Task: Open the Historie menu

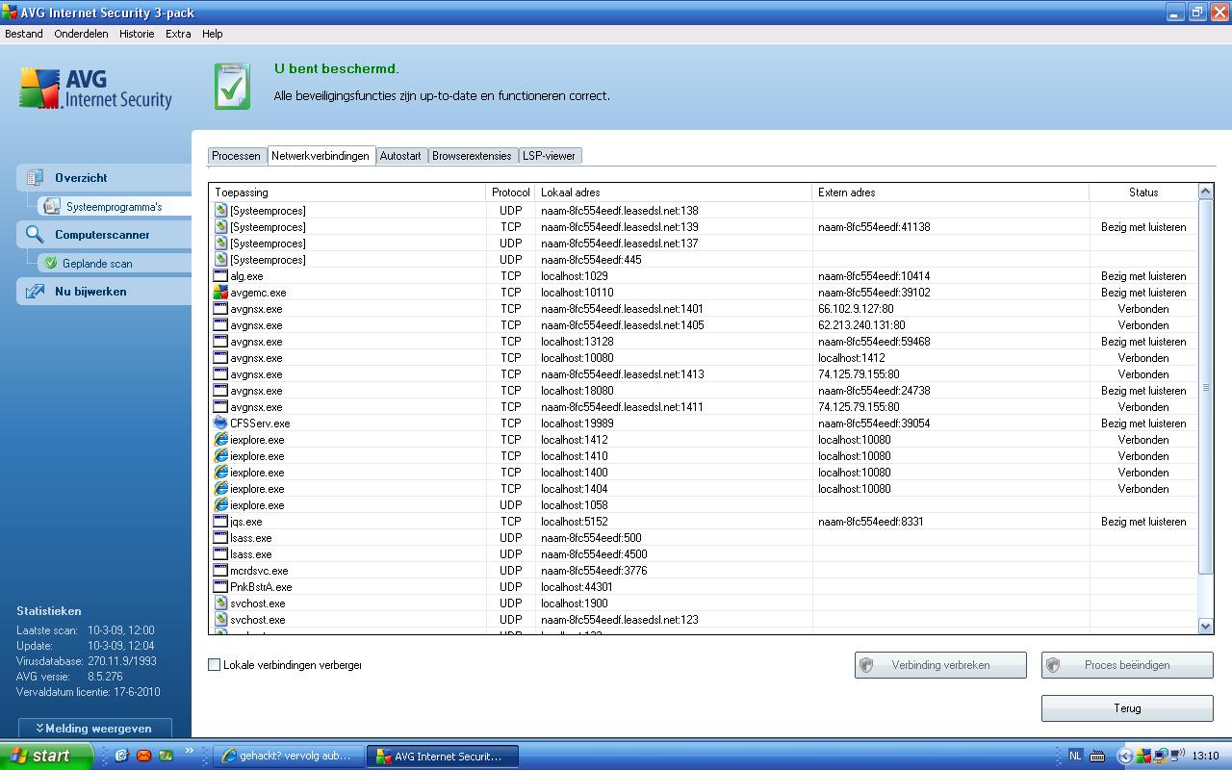Action: [x=137, y=34]
